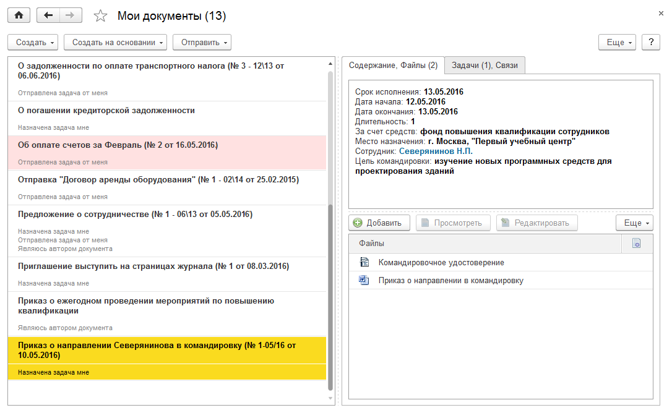This screenshot has width=672, height=413.
Task: Open the Создать на основании dropdown
Action: pyautogui.click(x=115, y=43)
